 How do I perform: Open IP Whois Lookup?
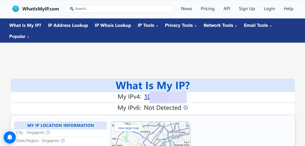click(x=113, y=26)
